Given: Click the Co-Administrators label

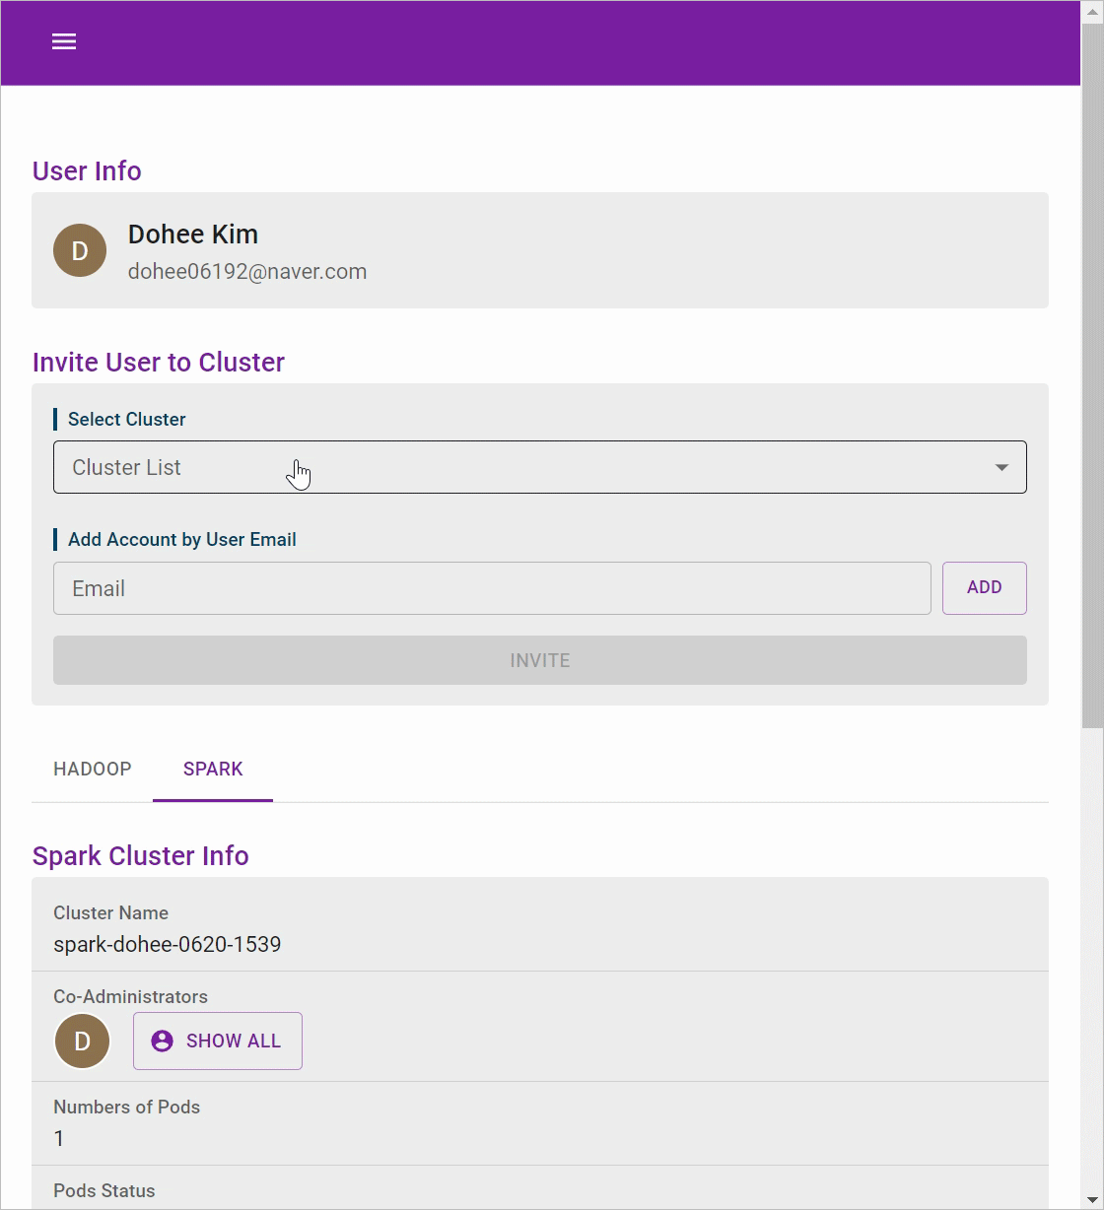Looking at the screenshot, I should tap(130, 996).
